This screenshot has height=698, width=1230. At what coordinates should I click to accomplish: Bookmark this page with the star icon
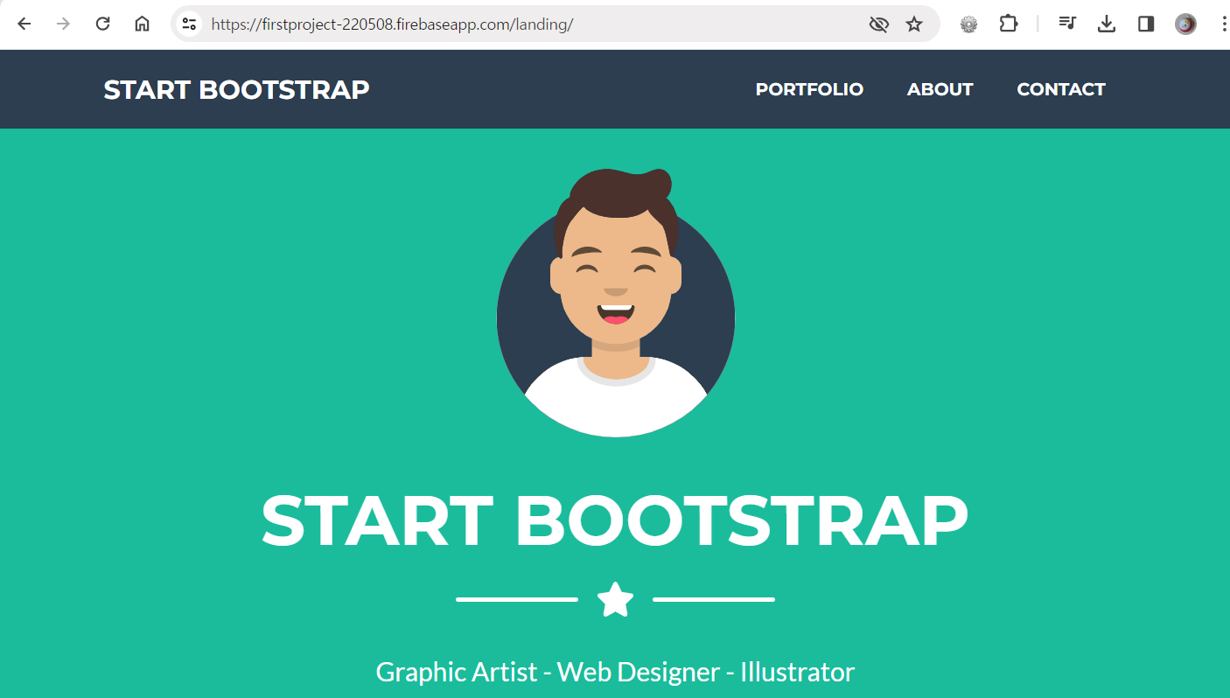point(914,24)
